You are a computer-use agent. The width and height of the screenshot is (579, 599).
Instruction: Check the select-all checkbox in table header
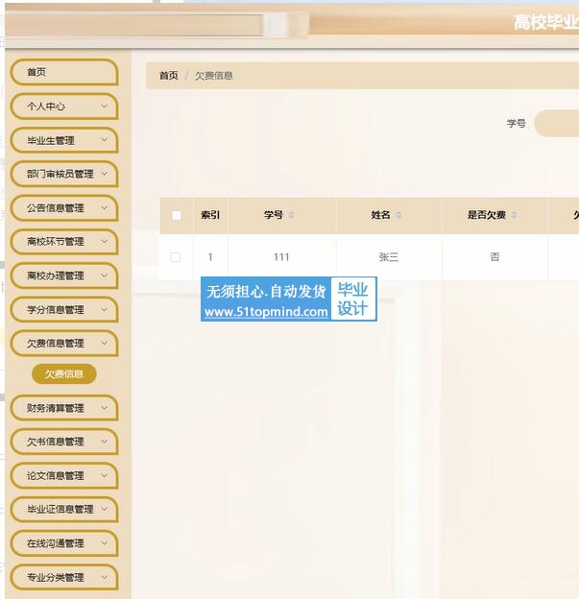coord(176,215)
